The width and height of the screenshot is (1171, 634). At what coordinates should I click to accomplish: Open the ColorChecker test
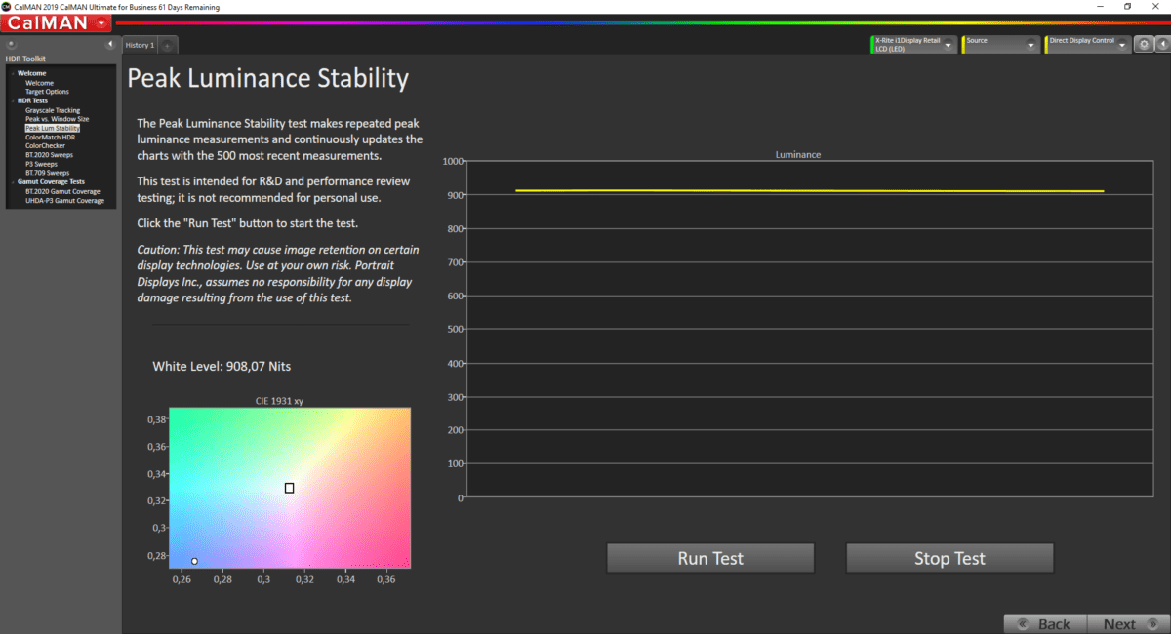point(45,146)
